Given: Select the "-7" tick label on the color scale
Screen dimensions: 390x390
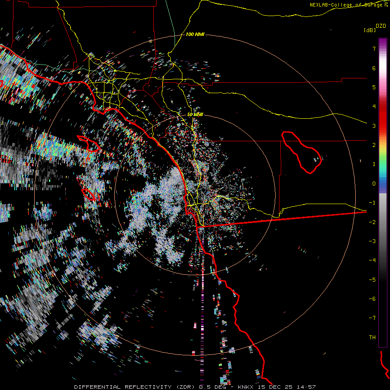Looking at the screenshot, I should pos(372,318).
